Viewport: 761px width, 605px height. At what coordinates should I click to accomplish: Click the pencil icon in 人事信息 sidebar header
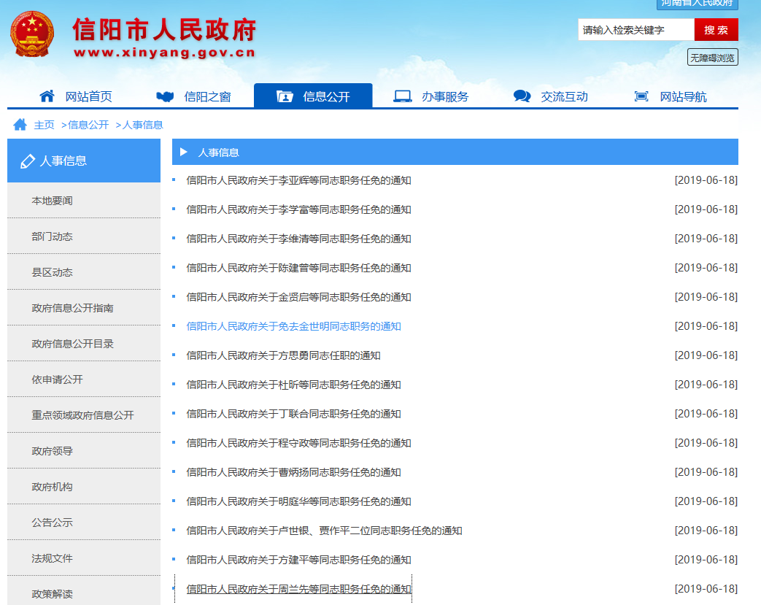pos(28,161)
